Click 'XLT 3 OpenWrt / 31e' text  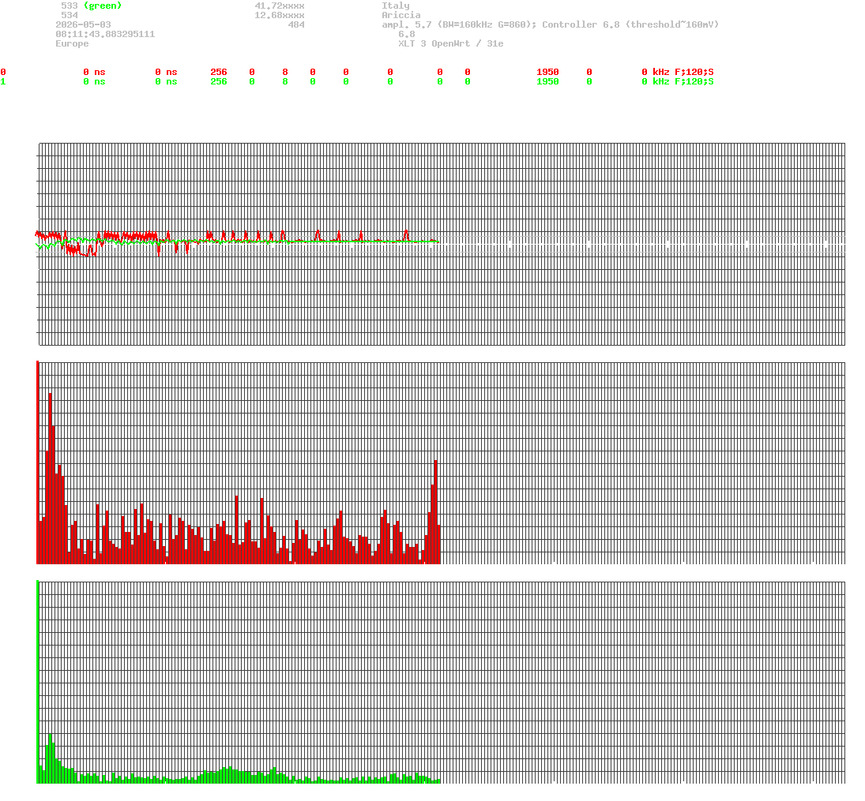(x=451, y=43)
